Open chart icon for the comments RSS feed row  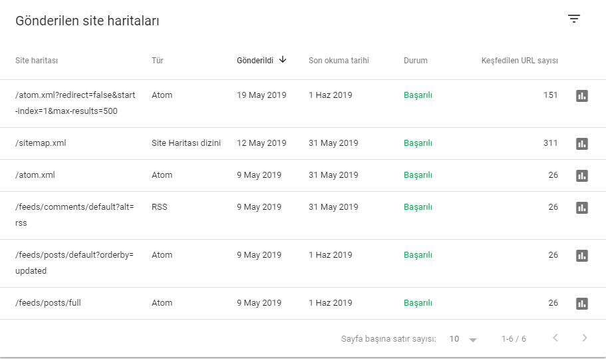(581, 208)
